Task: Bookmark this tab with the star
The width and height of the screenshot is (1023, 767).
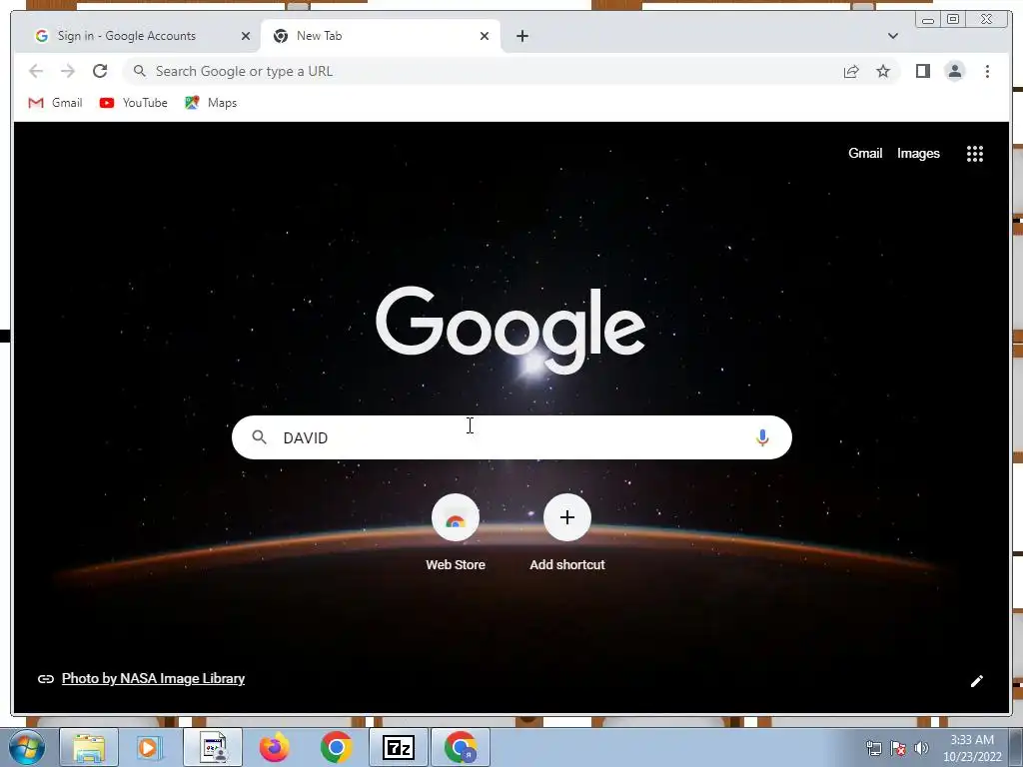Action: click(883, 71)
